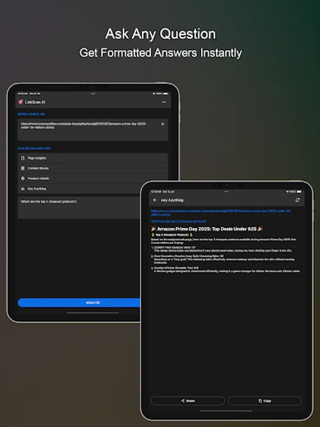Click the Chicken Shredder Tool list item
The width and height of the screenshot is (320, 427).
click(226, 269)
